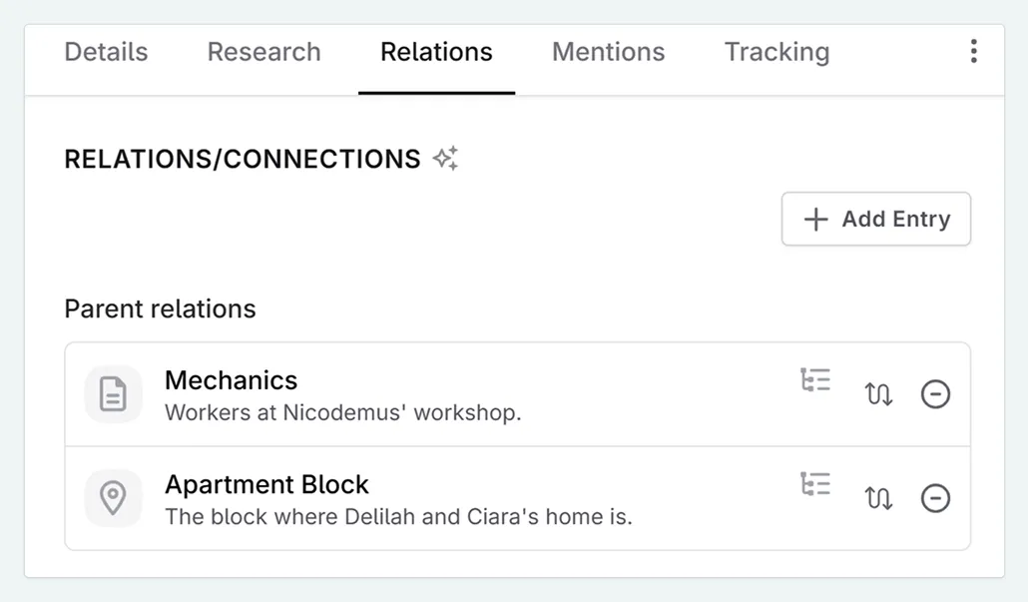Switch to the Details tab
The height and width of the screenshot is (602, 1028).
[x=106, y=52]
